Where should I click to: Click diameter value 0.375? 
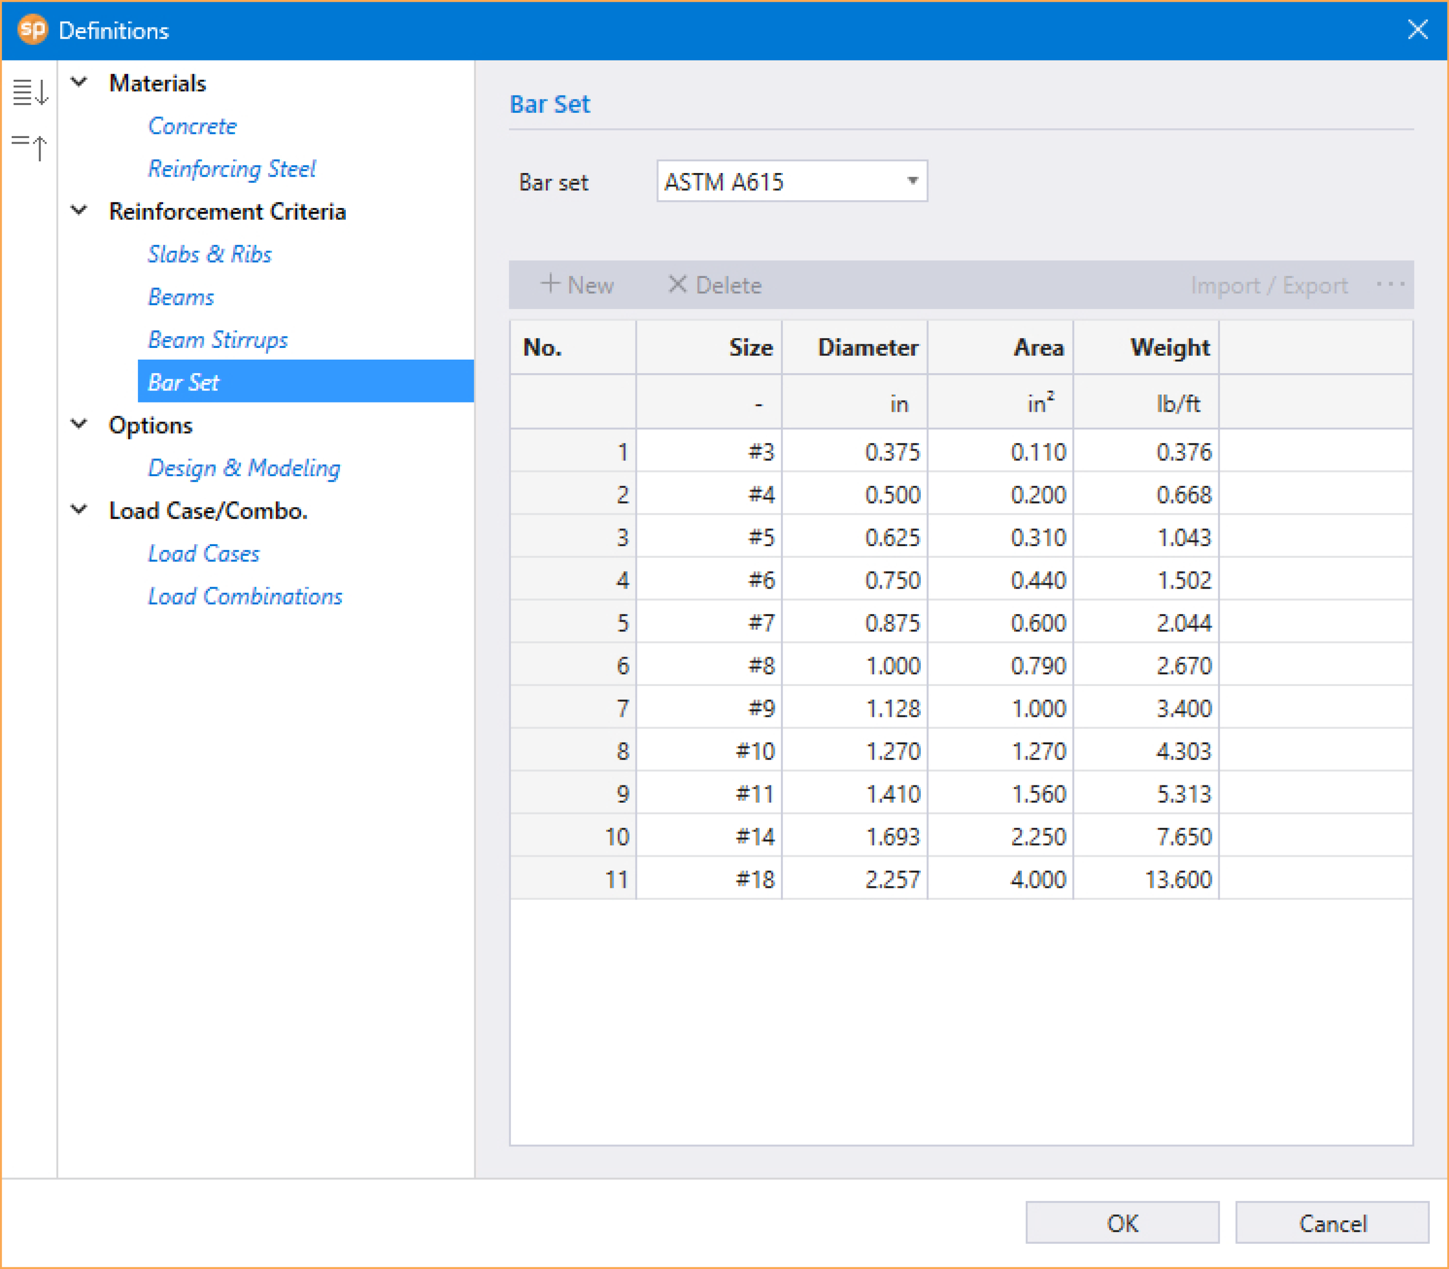(855, 451)
